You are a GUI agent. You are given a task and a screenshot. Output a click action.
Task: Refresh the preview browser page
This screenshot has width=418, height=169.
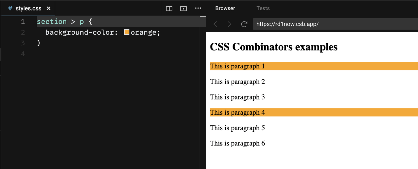click(244, 24)
